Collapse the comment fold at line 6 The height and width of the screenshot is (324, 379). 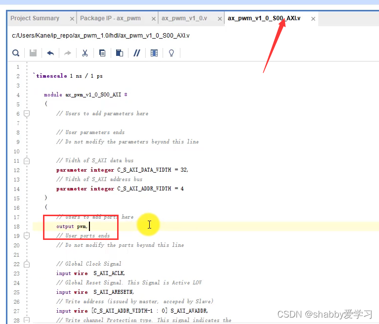point(27,113)
